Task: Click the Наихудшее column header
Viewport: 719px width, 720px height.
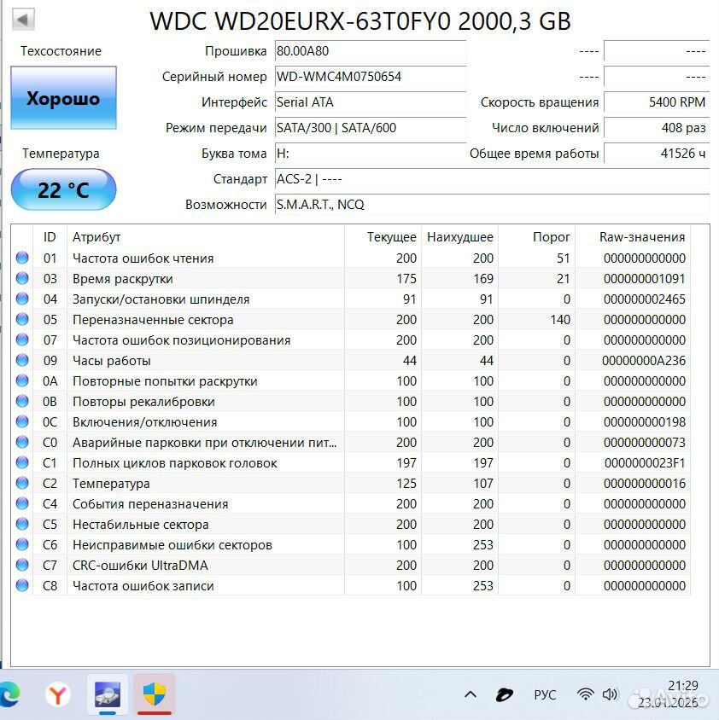Action: click(x=459, y=237)
